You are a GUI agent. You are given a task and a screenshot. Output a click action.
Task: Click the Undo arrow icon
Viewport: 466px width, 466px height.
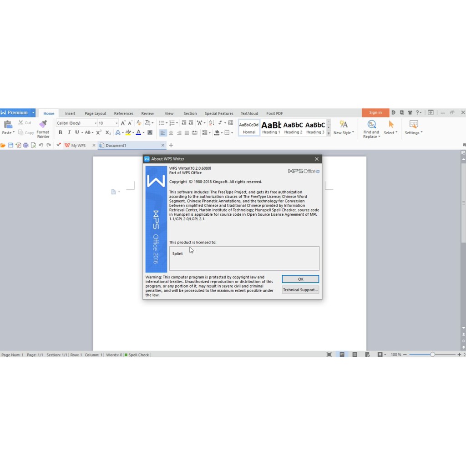[41, 145]
